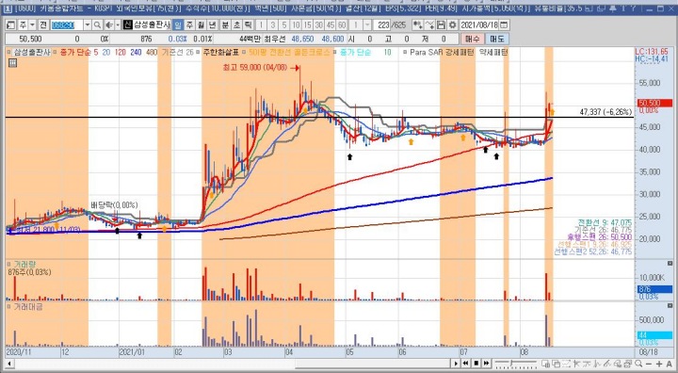Save chart settings with floppy icon
The height and width of the screenshot is (373, 678).
click(x=441, y=25)
